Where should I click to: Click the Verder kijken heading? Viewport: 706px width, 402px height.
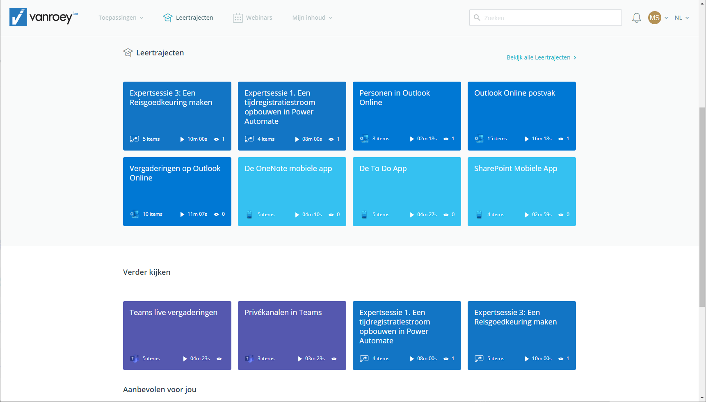(147, 272)
